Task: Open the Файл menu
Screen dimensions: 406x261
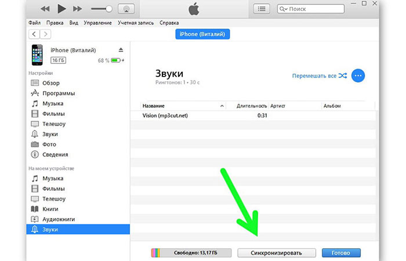Action: click(34, 23)
